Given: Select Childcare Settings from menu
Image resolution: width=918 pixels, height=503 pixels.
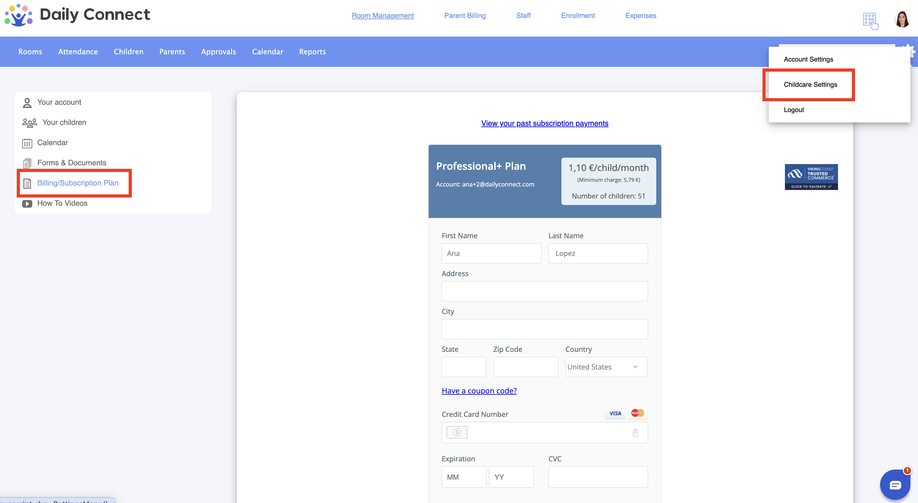Looking at the screenshot, I should [x=810, y=85].
